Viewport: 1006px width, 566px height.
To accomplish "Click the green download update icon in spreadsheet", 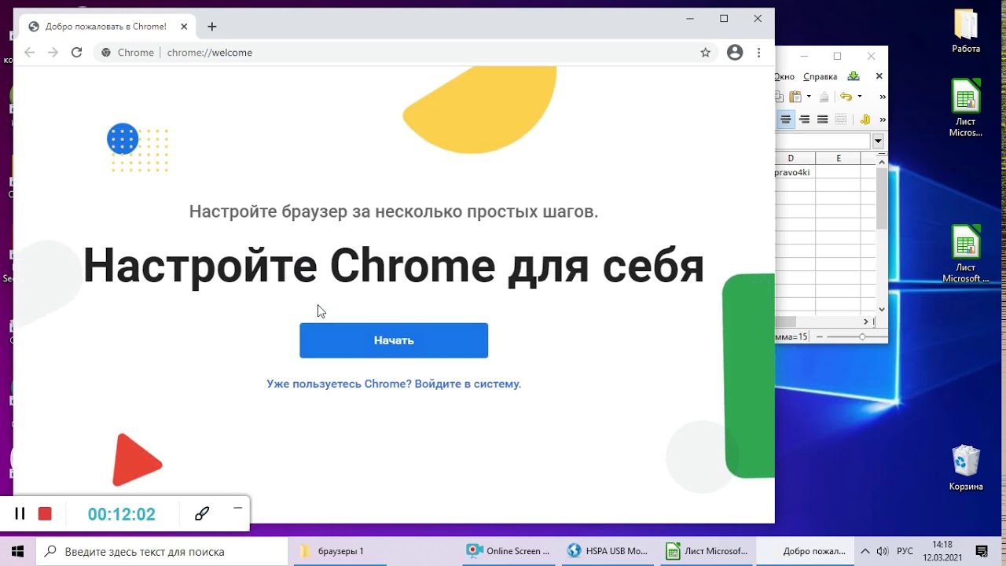I will tap(854, 76).
